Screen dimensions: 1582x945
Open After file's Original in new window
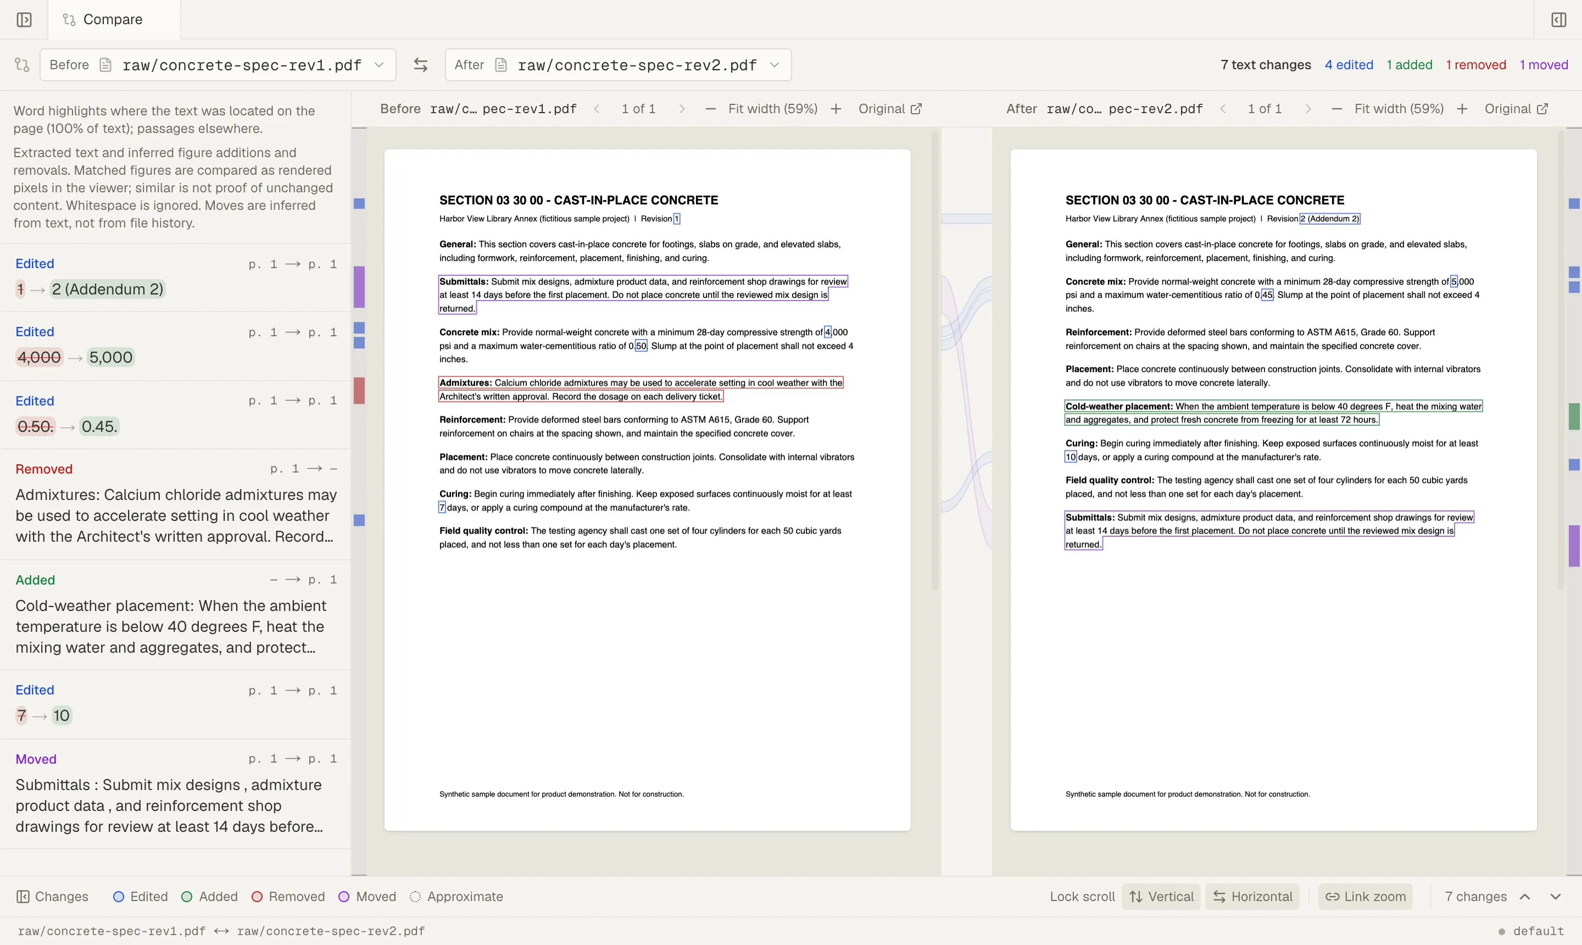coord(1517,109)
